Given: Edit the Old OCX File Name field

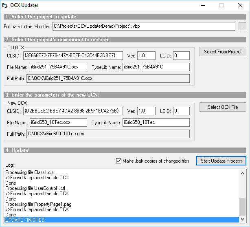Looking at the screenshot, I should tap(58, 67).
